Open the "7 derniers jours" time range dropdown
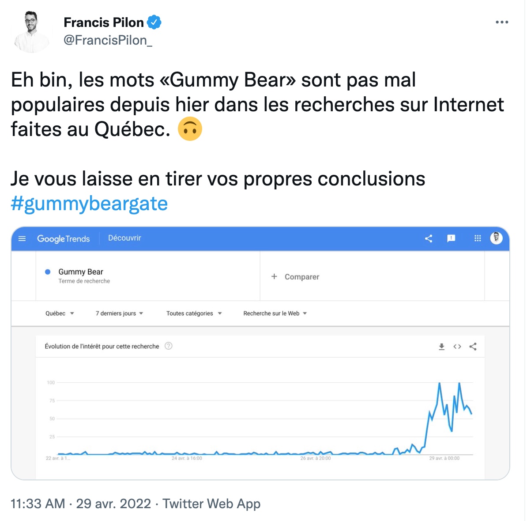527x521 pixels. (119, 313)
